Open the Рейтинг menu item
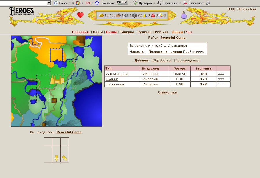The image size is (260, 178). point(161,32)
